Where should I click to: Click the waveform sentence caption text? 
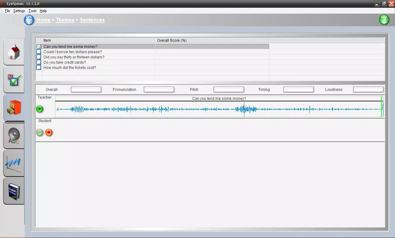point(219,98)
